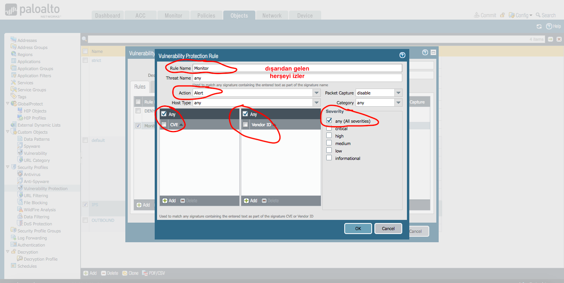Viewport: 564px width, 283px height.
Task: Cancel the Vulnerability Protection Rule dialog
Action: click(388, 229)
